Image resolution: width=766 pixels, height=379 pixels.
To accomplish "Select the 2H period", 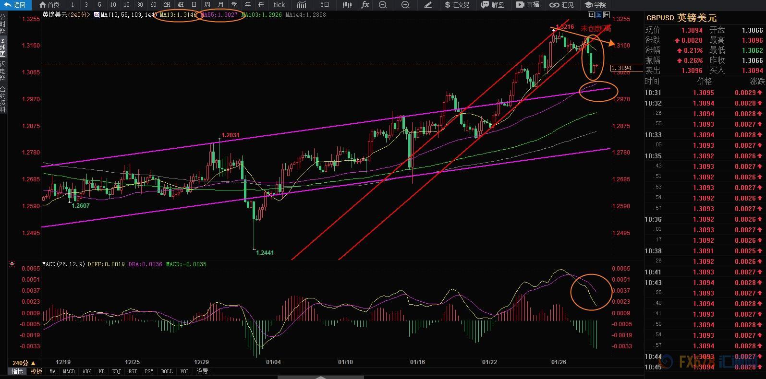I will [167, 5].
